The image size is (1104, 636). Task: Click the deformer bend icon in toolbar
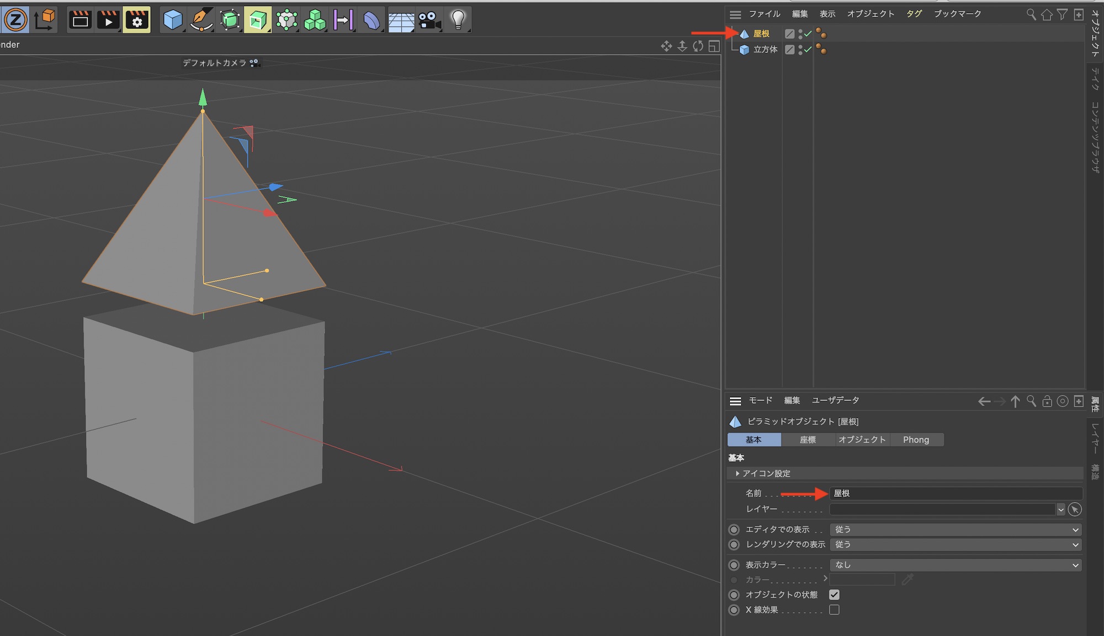[x=371, y=21]
